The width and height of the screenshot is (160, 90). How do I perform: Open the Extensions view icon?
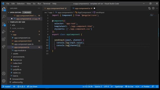(x=4, y=39)
